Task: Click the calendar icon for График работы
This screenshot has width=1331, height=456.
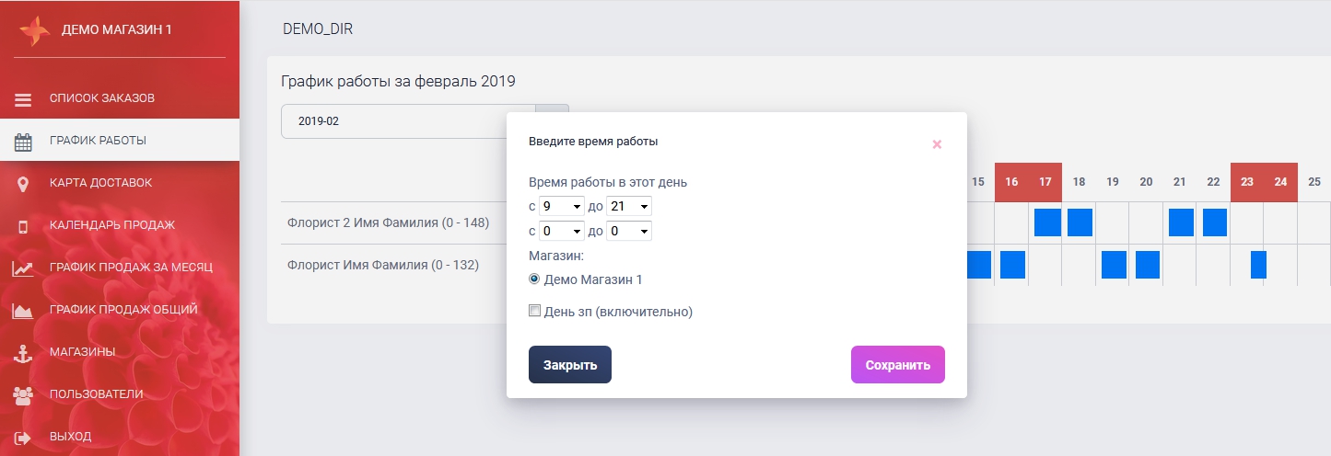Action: [23, 142]
